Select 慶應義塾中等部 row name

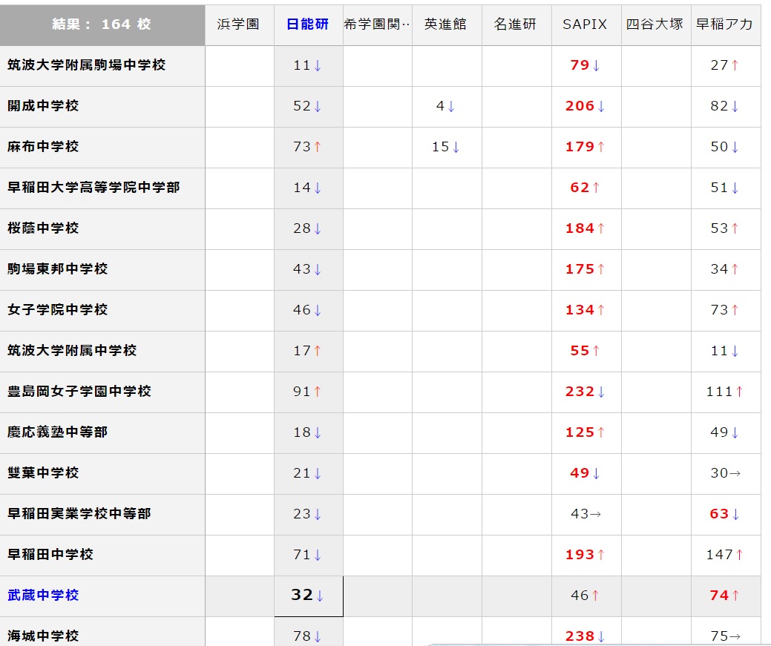point(58,432)
